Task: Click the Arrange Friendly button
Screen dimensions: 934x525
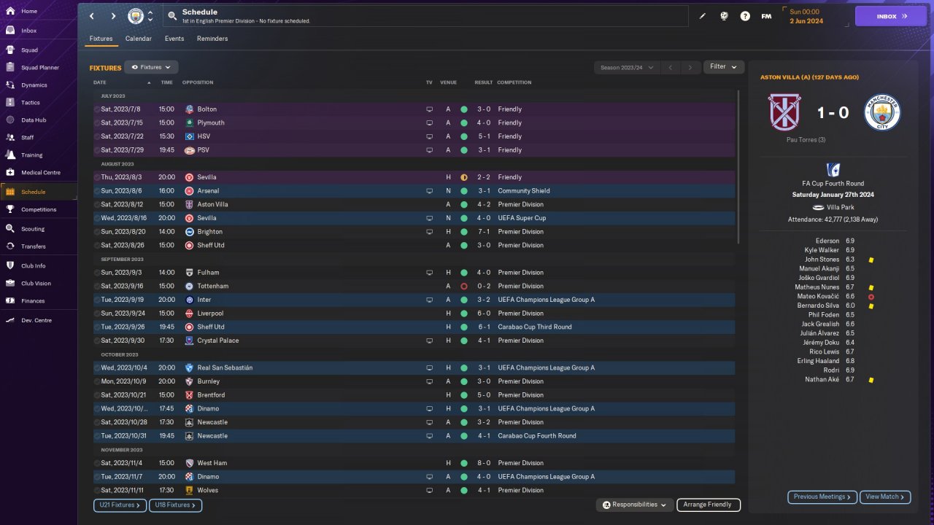Action: 708,505
